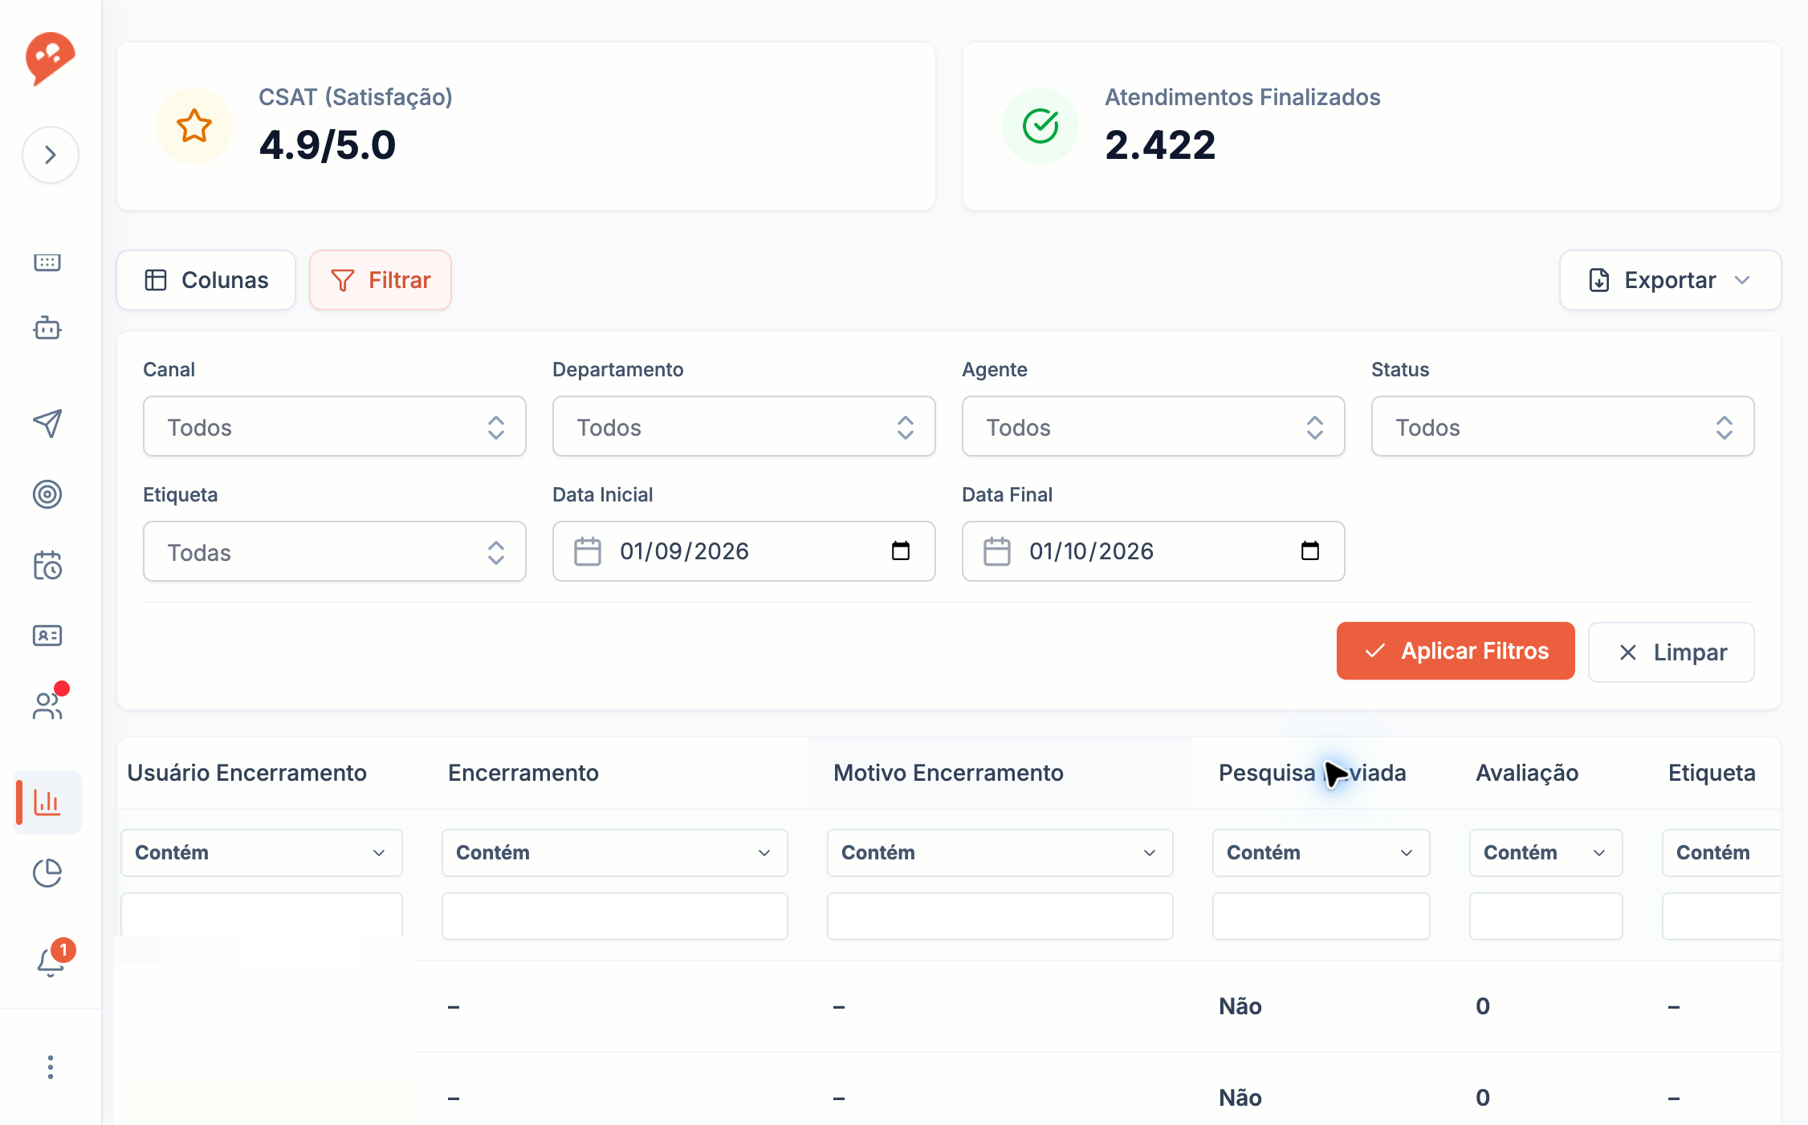Open the calendar clock schedule icon
Image resolution: width=1808 pixels, height=1125 pixels.
click(47, 565)
